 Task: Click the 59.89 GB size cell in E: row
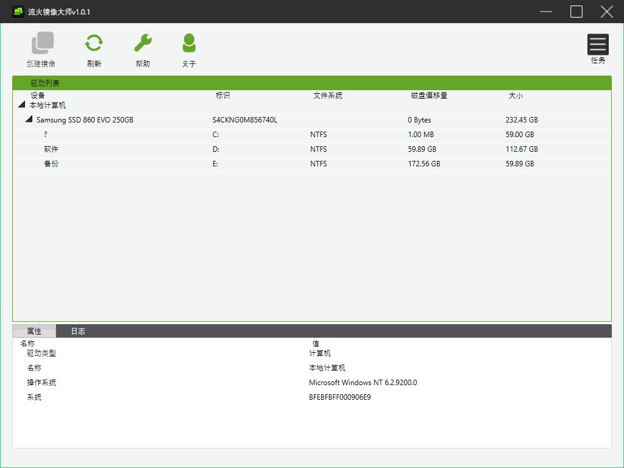click(x=520, y=163)
